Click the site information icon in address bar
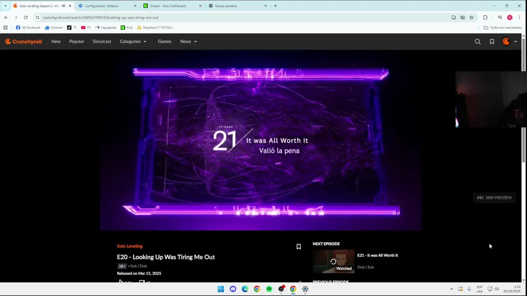 pos(37,17)
